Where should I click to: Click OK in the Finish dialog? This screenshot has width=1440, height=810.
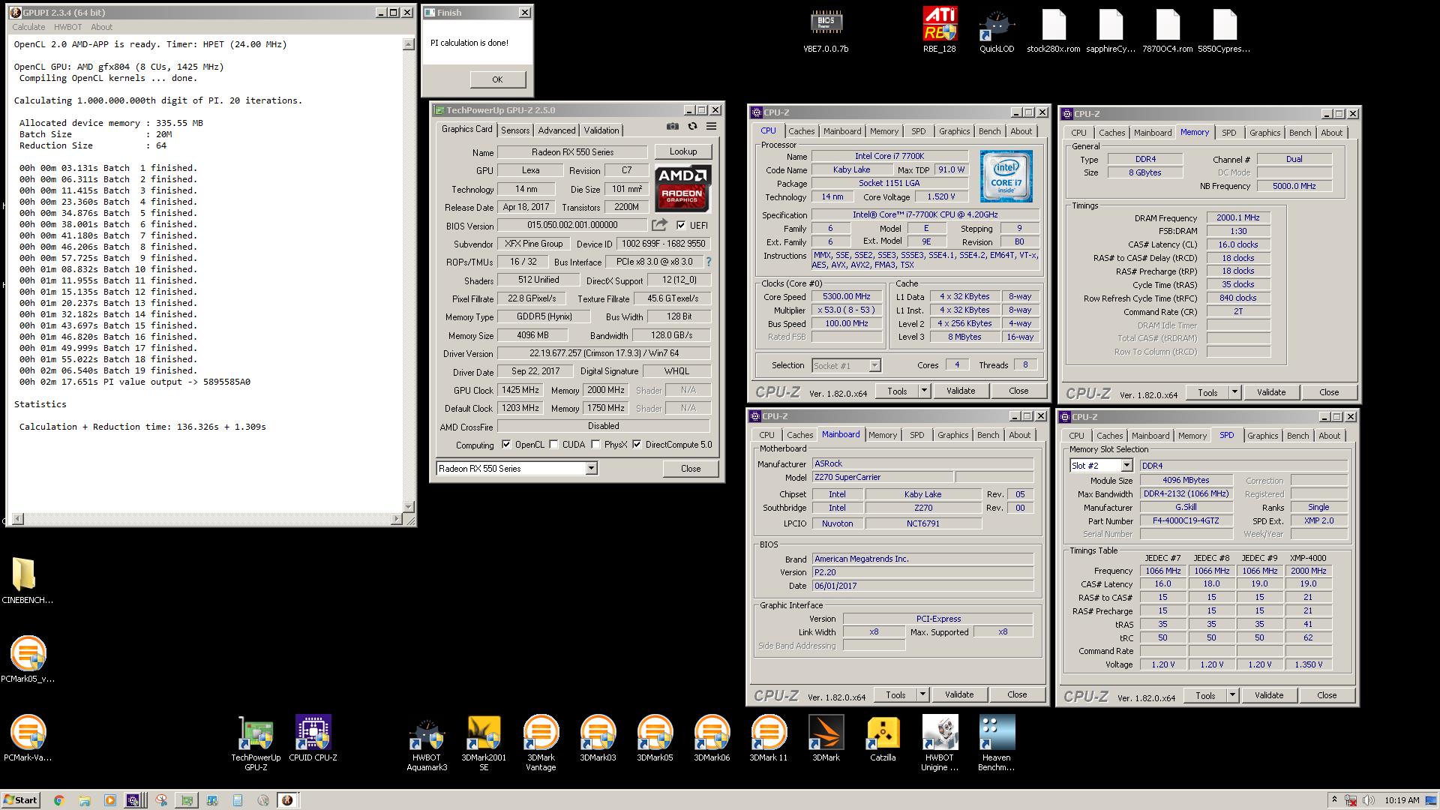tap(497, 79)
